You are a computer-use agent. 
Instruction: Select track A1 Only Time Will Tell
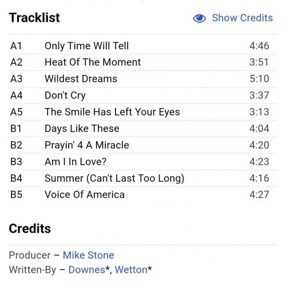coord(143,46)
